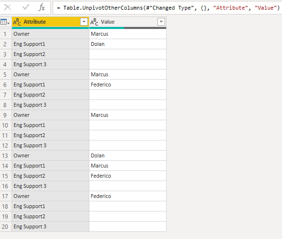The image size is (282, 239).
Task: Click Owner cell in row 17
Action: [x=50, y=196]
